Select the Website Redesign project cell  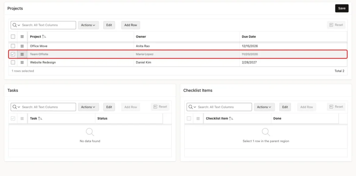[81, 62]
